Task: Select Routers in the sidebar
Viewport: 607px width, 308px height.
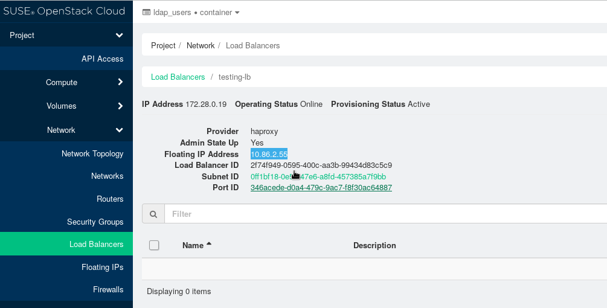Action: [109, 199]
